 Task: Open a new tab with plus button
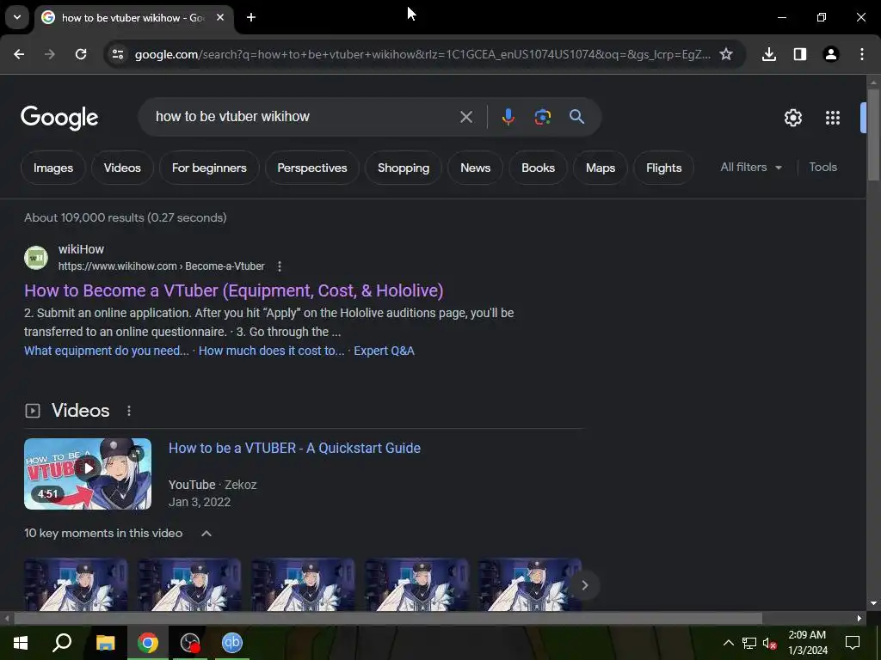[251, 17]
